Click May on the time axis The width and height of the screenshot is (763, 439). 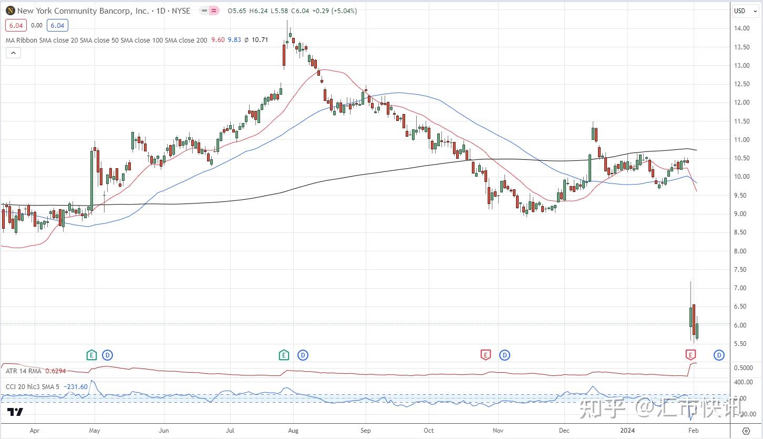click(94, 430)
